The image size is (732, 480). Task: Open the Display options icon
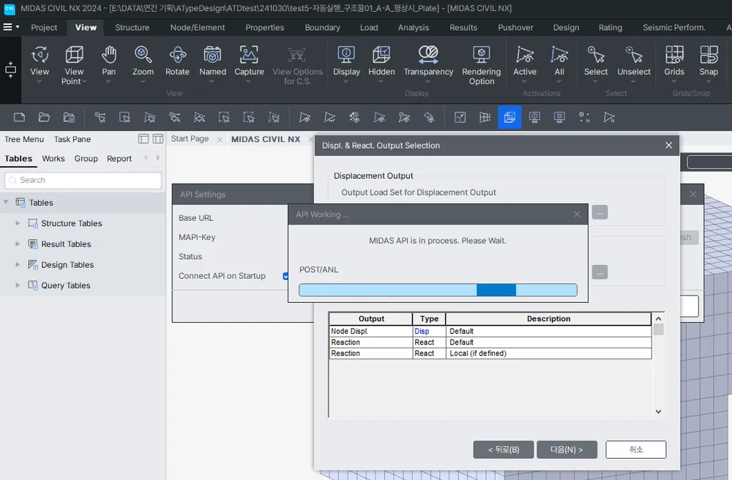pos(346,55)
